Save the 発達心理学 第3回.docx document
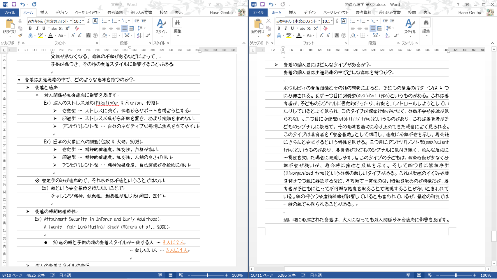This screenshot has height=279, width=497. [x=262, y=4]
